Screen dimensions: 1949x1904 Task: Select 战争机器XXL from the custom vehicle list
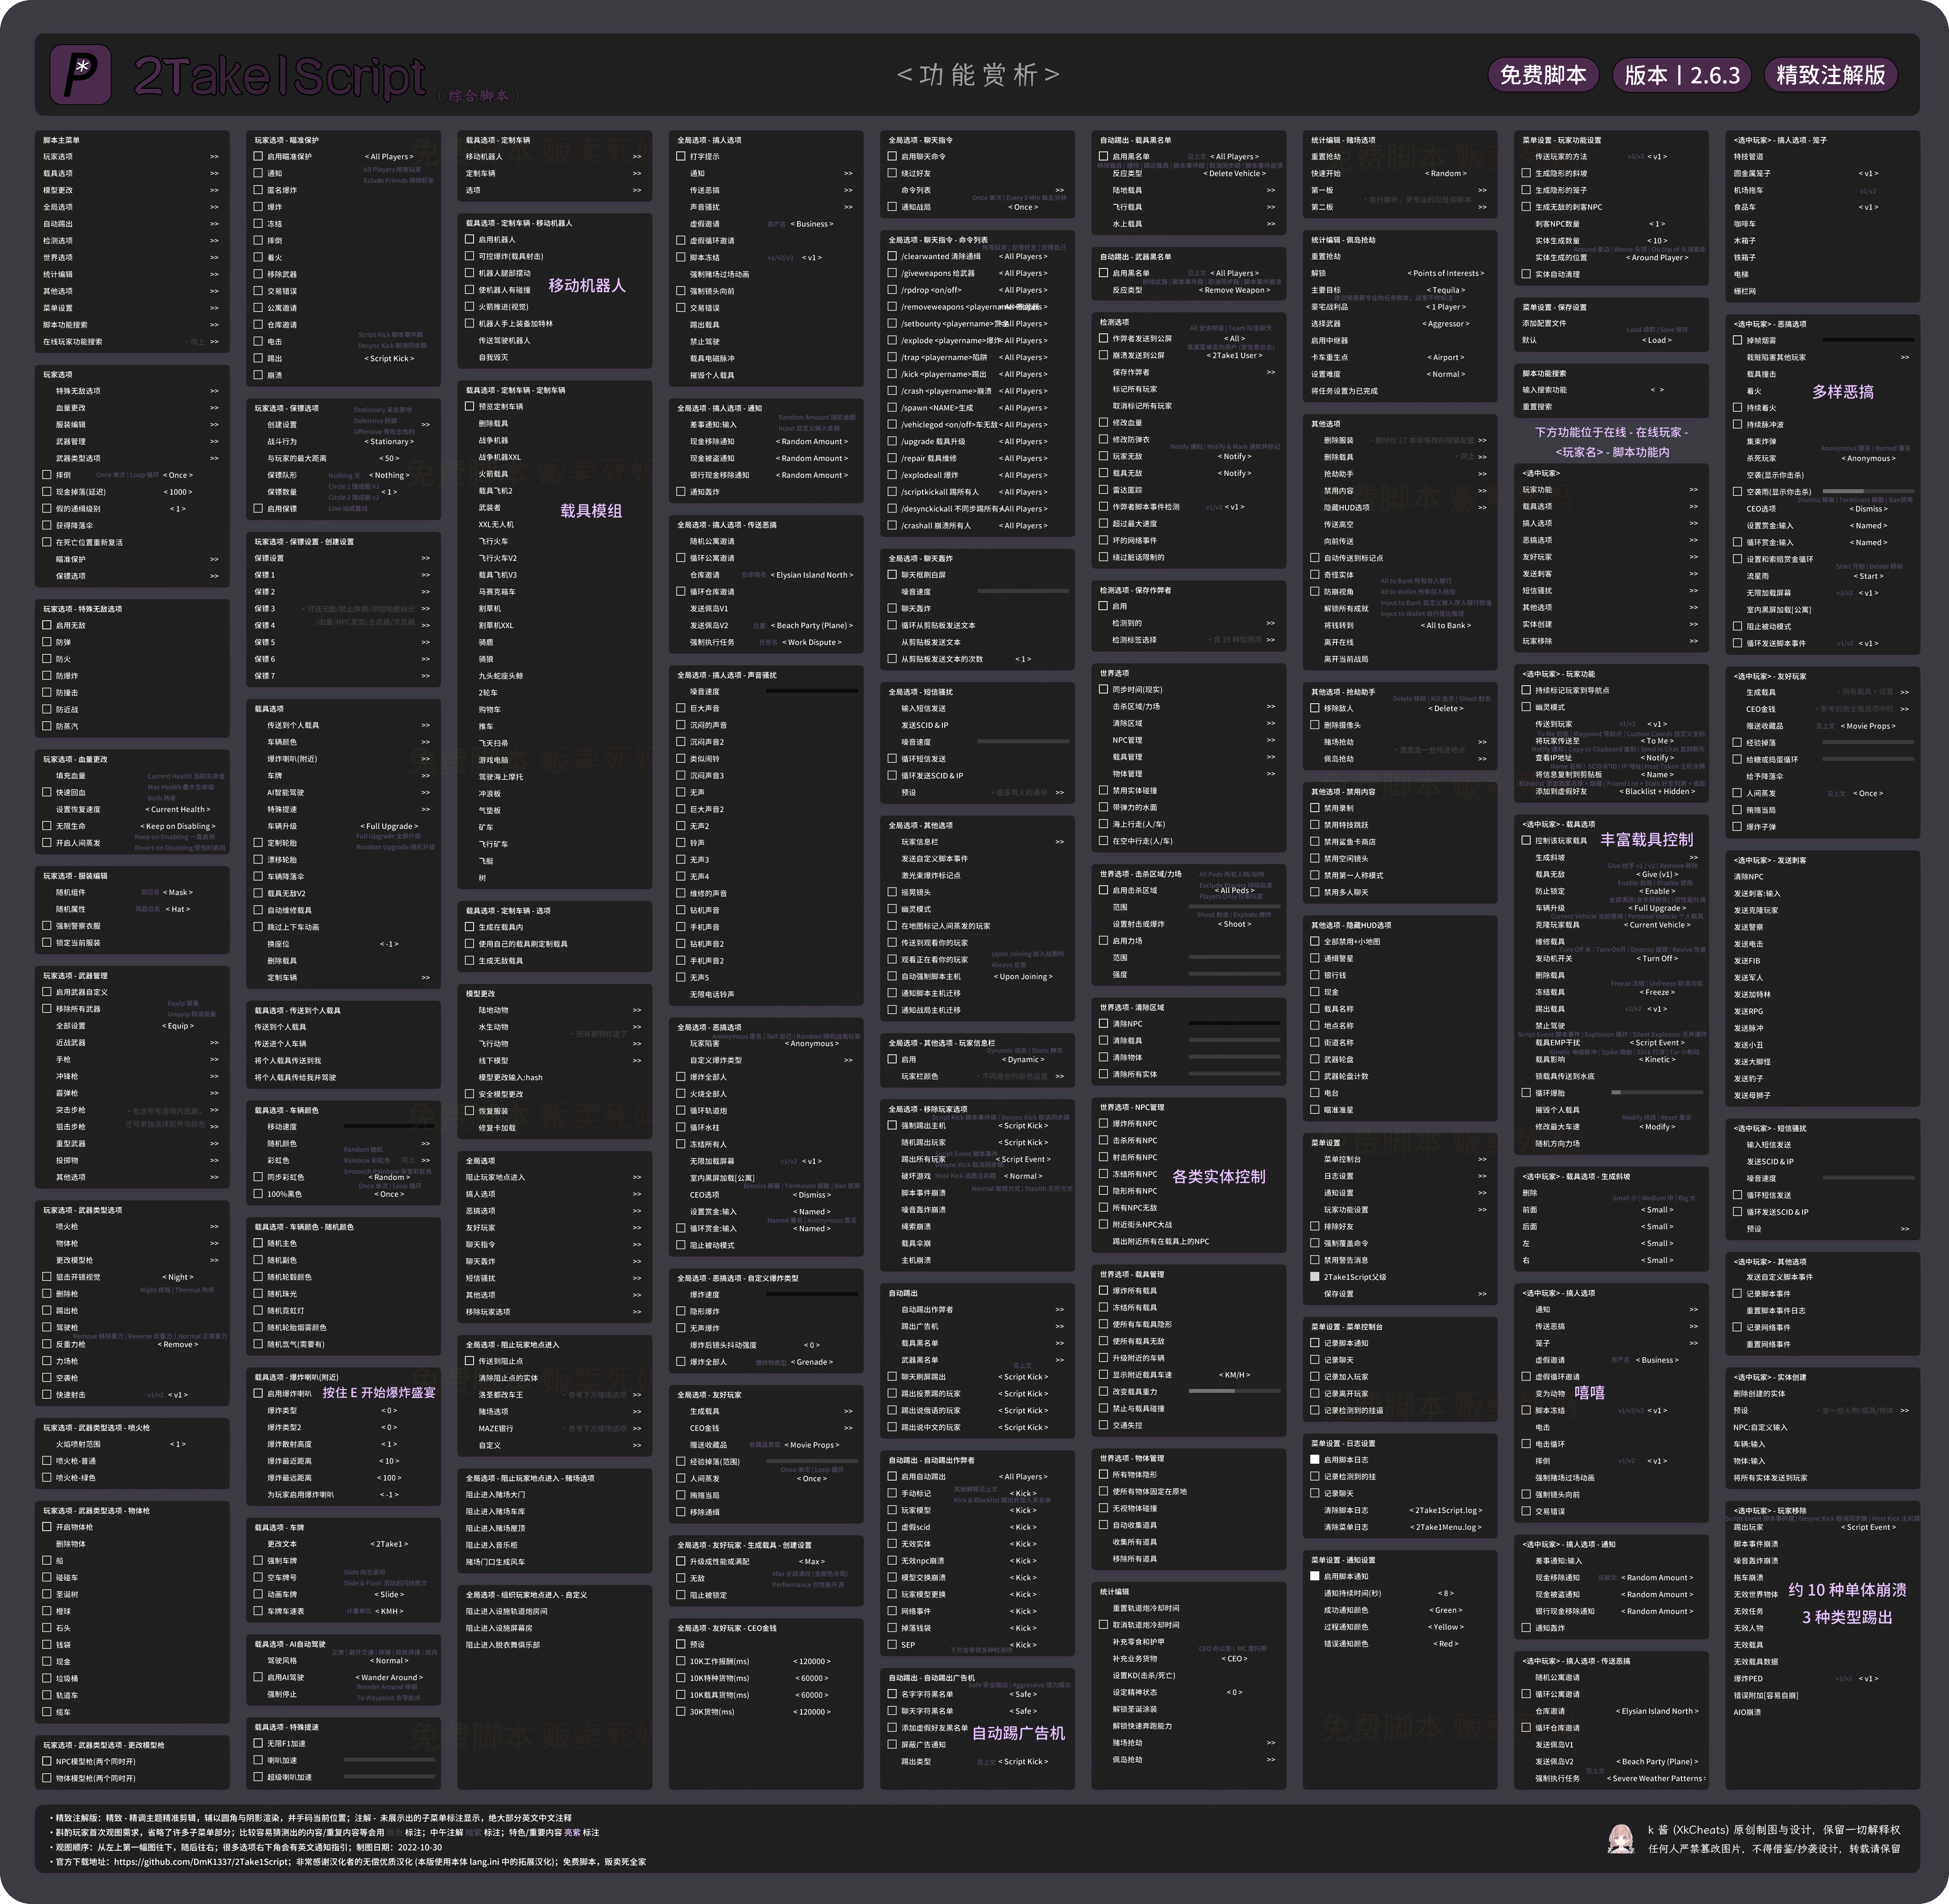500,457
